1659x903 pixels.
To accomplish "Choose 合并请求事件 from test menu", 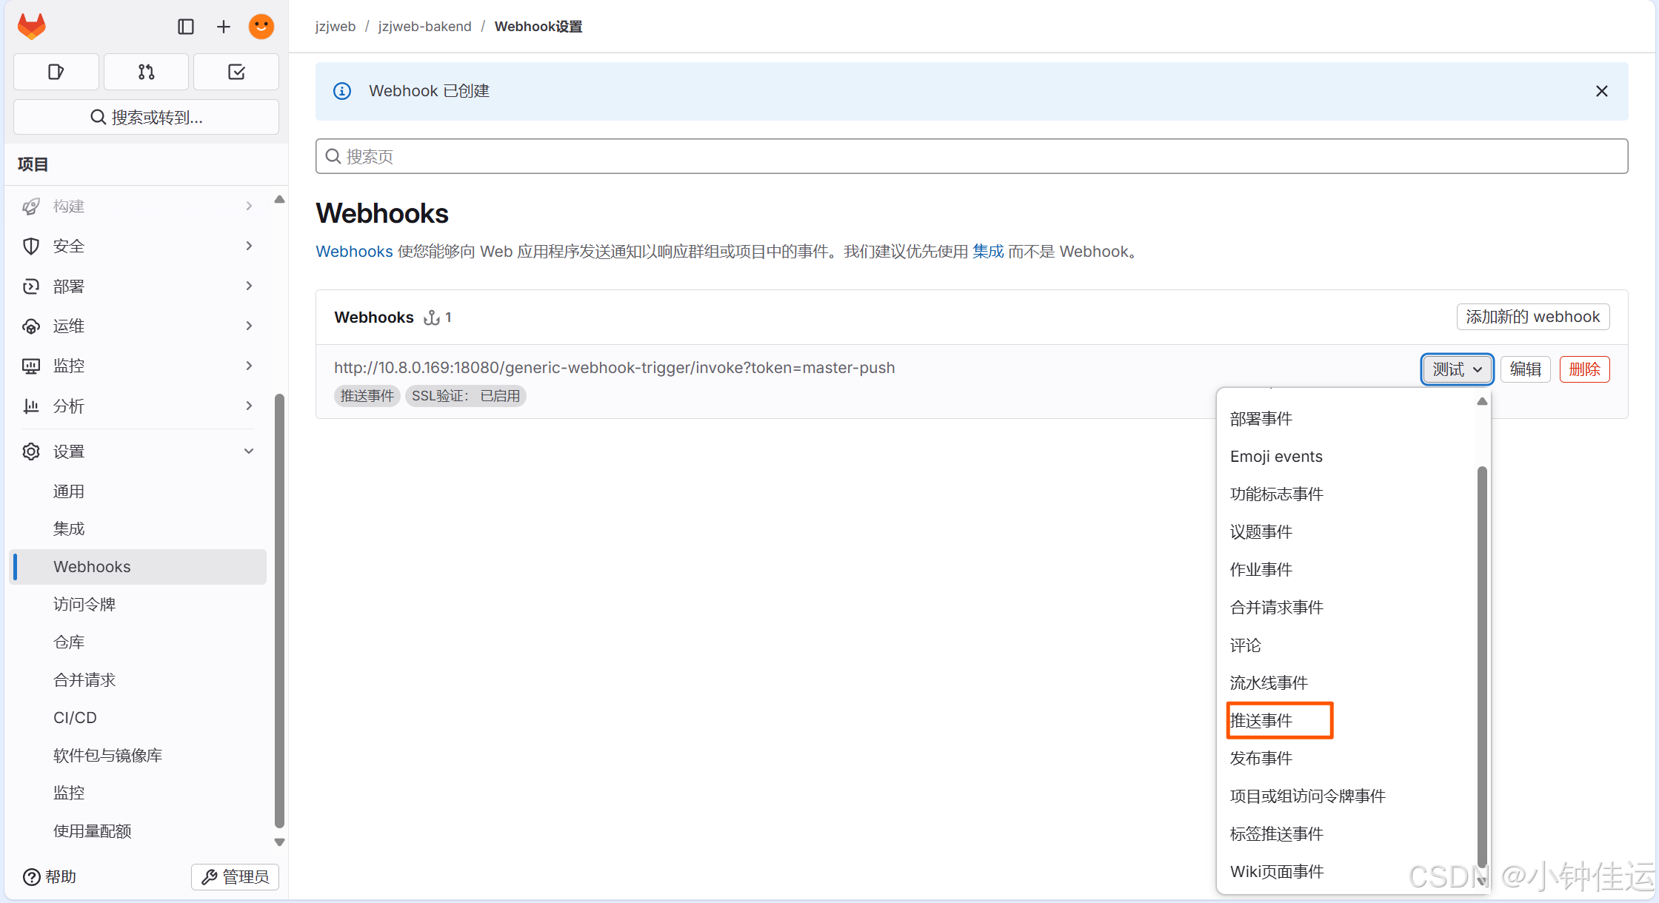I will click(1346, 608).
